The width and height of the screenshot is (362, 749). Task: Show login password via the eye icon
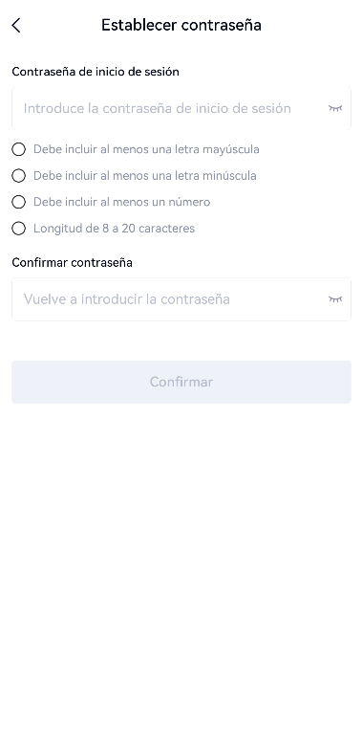[335, 108]
